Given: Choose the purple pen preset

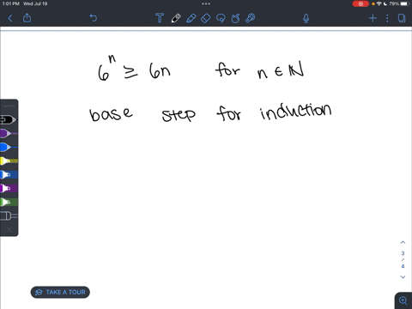Looking at the screenshot, I should click(9, 133).
